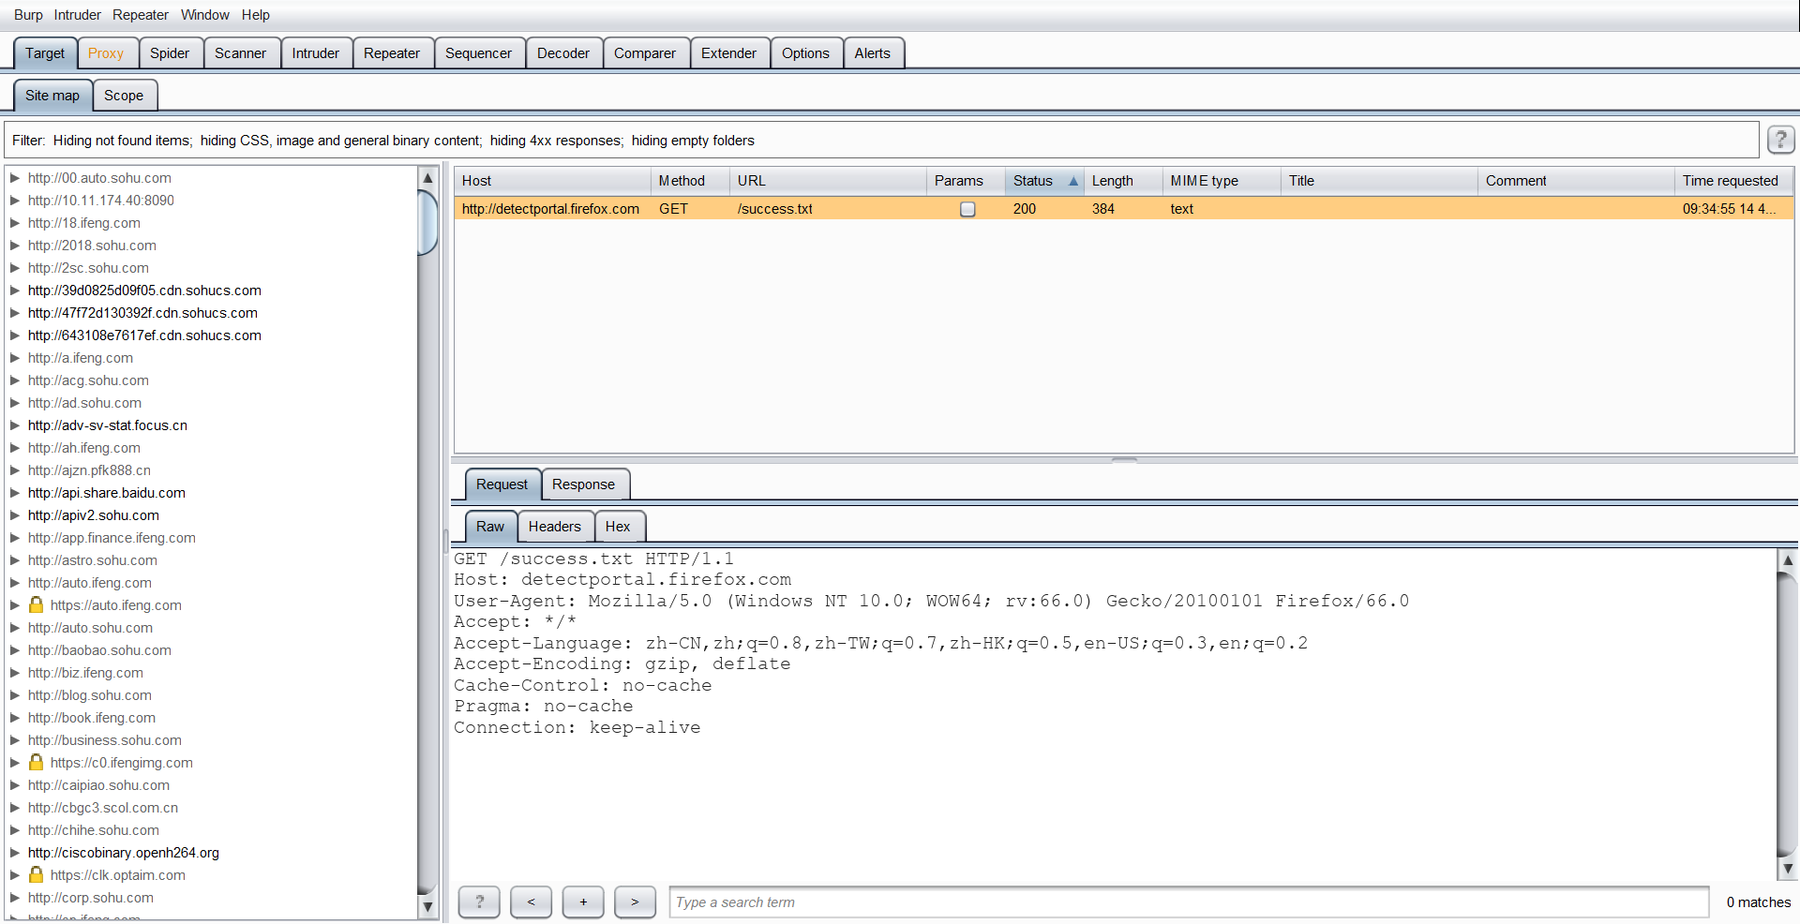Expand the http://adv-sv-stat.focus.cn node
The image size is (1800, 924).
pyautogui.click(x=15, y=425)
